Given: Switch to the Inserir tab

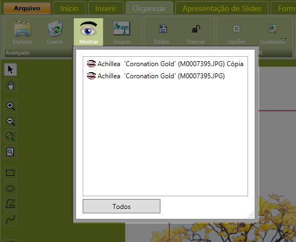Looking at the screenshot, I should 106,8.
